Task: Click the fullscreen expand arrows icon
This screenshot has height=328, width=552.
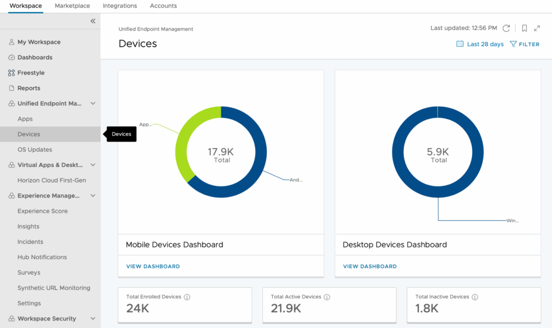Action: pyautogui.click(x=537, y=28)
